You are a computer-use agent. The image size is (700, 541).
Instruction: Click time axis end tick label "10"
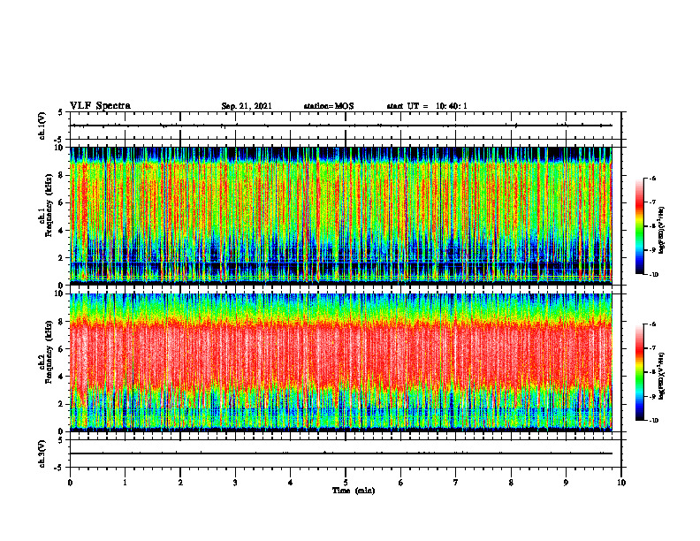(x=621, y=483)
